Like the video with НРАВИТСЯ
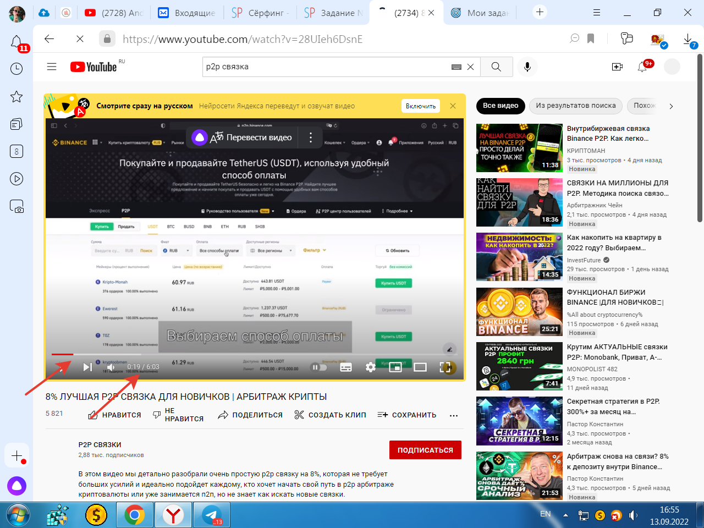 pos(115,415)
